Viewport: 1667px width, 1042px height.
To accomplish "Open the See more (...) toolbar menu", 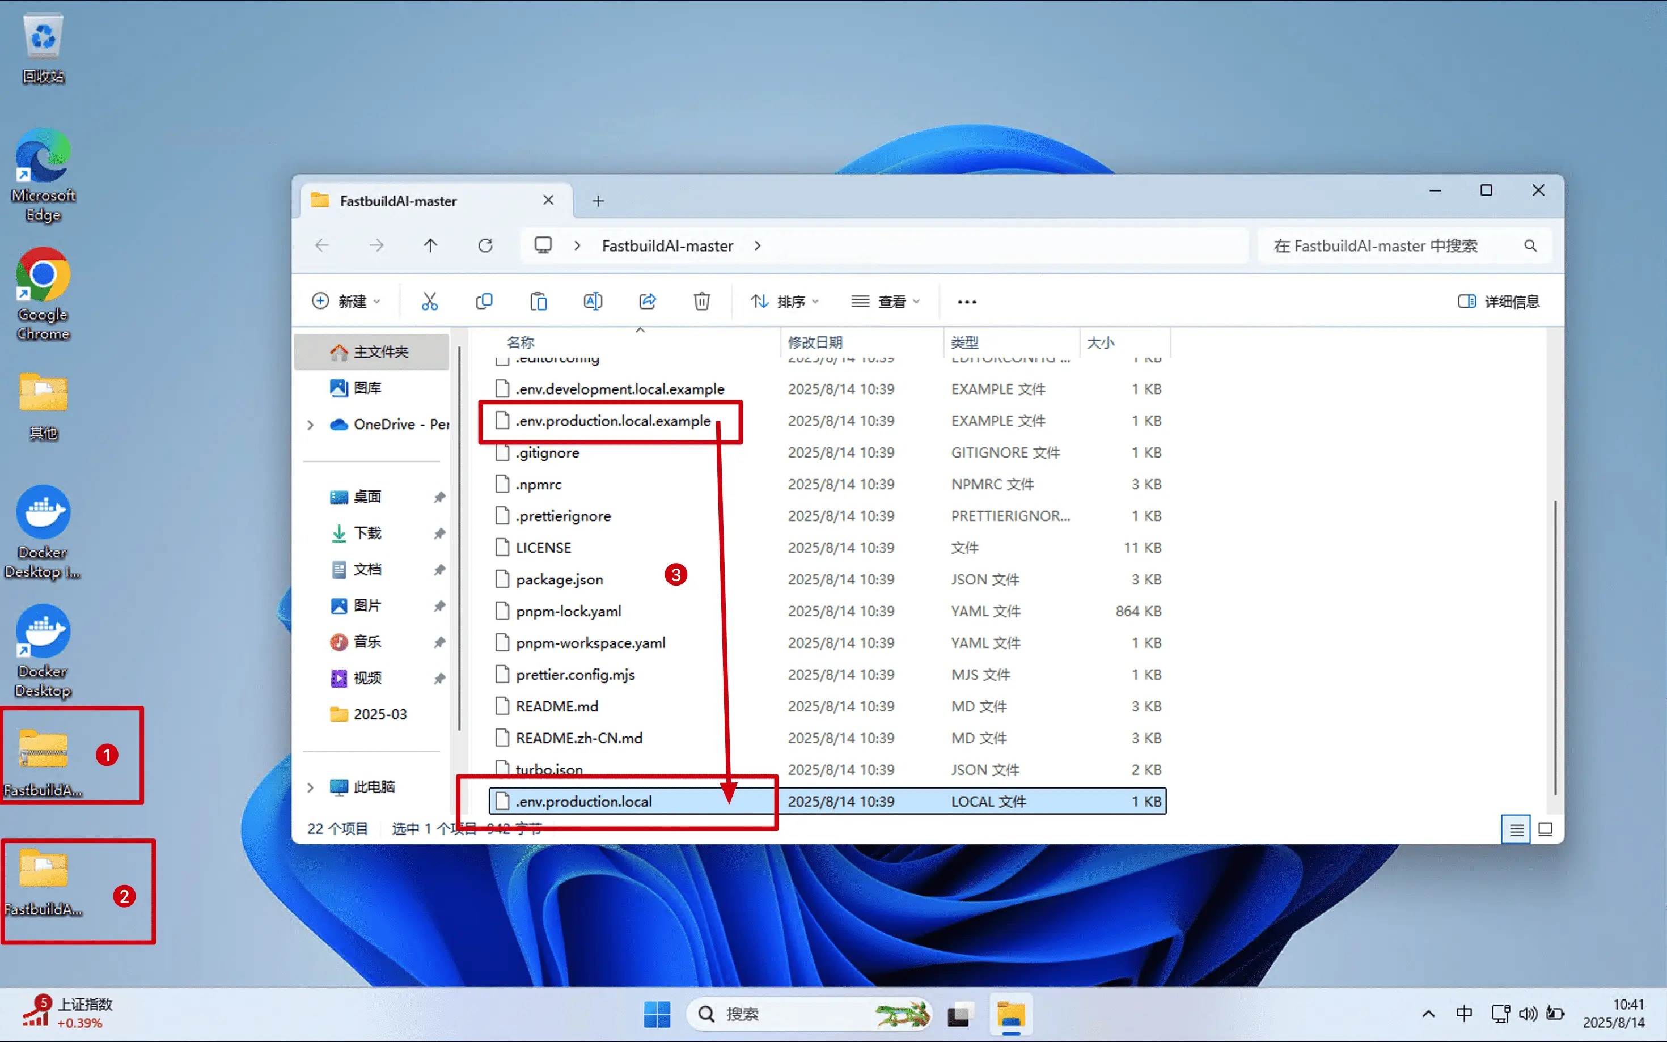I will [967, 301].
